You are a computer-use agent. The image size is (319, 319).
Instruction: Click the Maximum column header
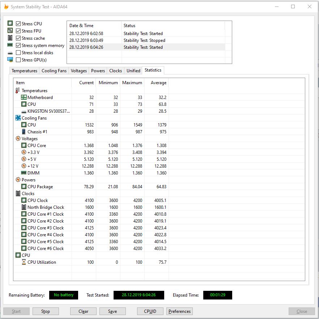coord(132,83)
